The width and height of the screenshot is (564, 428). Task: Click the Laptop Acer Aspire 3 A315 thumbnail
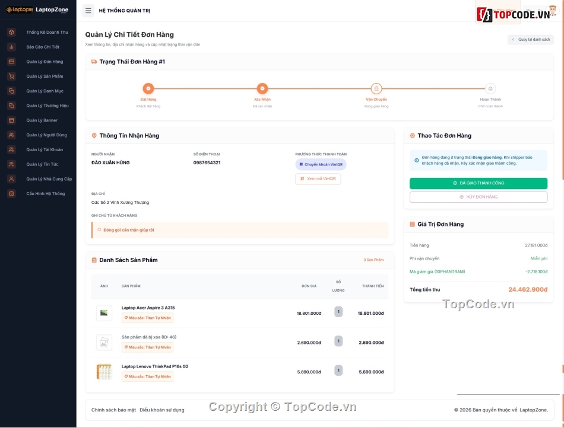[x=104, y=313]
